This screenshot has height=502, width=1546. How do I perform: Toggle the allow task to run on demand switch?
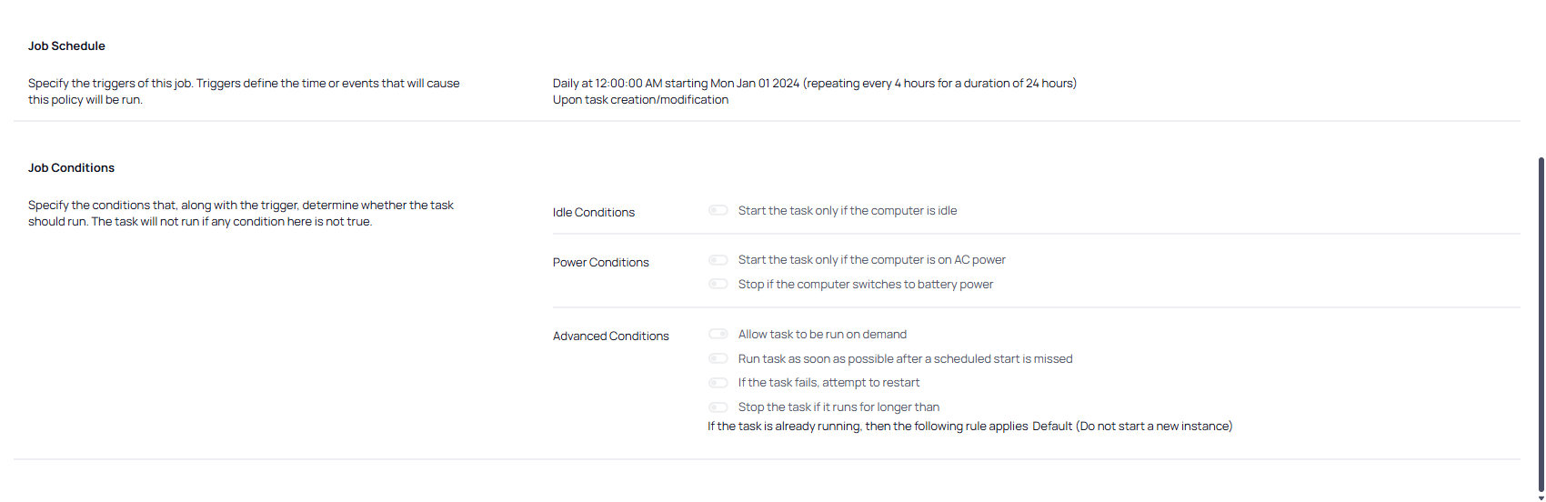(x=718, y=335)
